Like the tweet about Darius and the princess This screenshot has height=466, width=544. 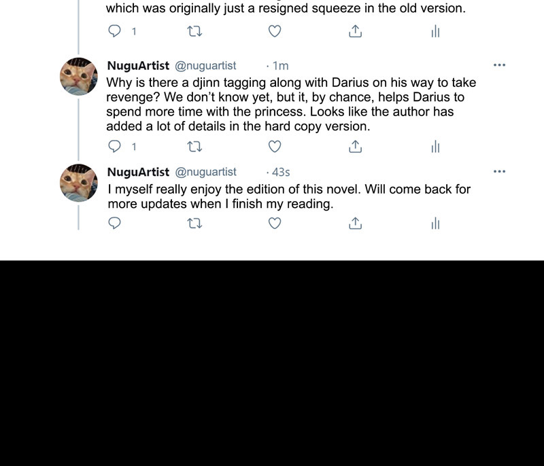(x=275, y=147)
